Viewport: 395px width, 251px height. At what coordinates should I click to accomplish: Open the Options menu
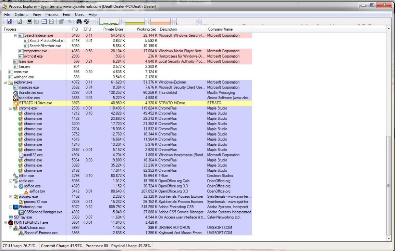point(21,15)
